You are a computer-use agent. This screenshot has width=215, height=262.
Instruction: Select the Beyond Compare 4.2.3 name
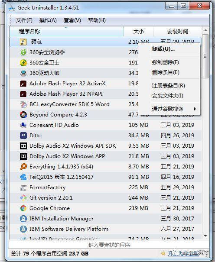point(58,115)
